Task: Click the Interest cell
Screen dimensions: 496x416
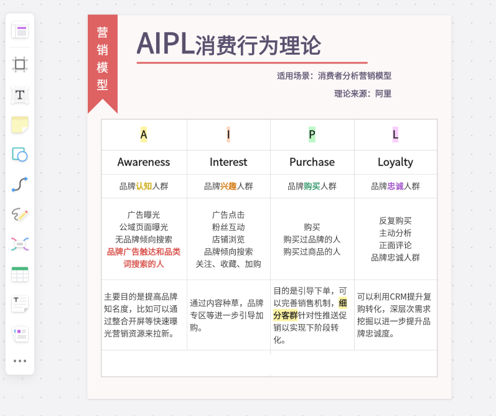Action: tap(228, 162)
